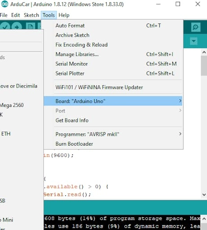This screenshot has width=207, height=230.
Task: Open Serial Monitor magnifier icon
Action: click(196, 27)
